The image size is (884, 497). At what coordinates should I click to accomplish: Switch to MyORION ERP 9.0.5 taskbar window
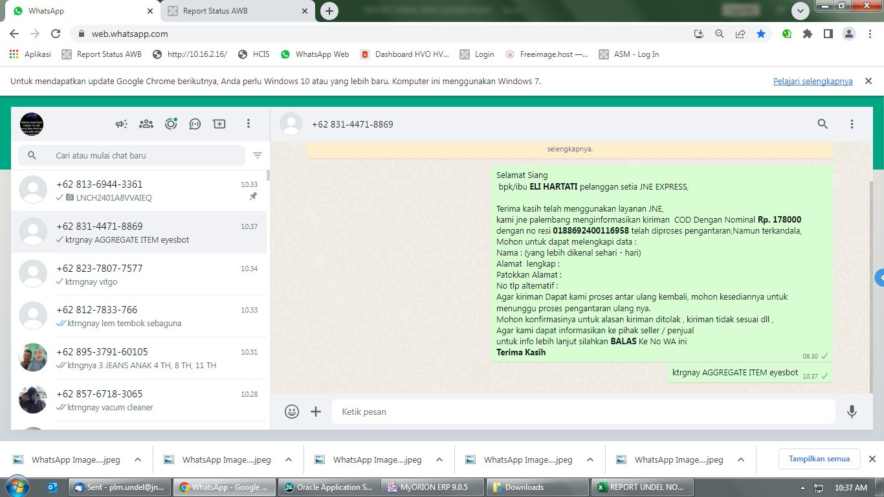[433, 487]
